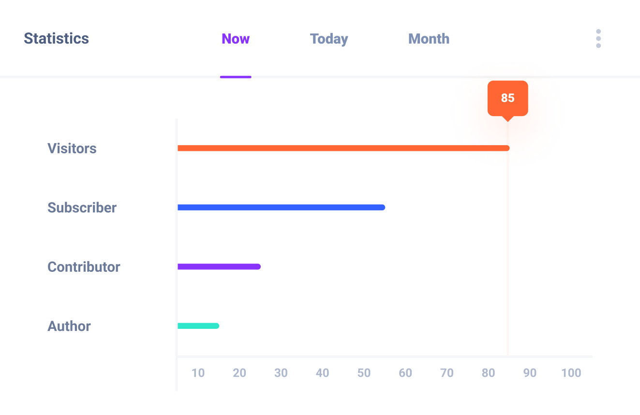
Task: Click the purple underline beneath Now
Action: (236, 77)
